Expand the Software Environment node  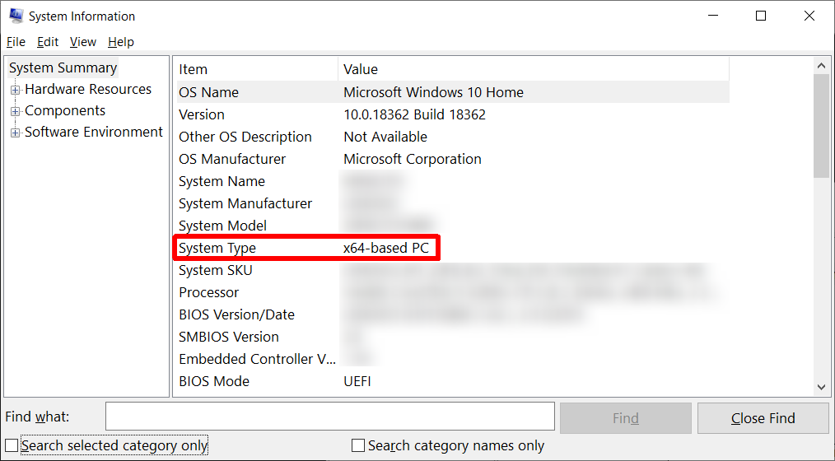pos(15,133)
